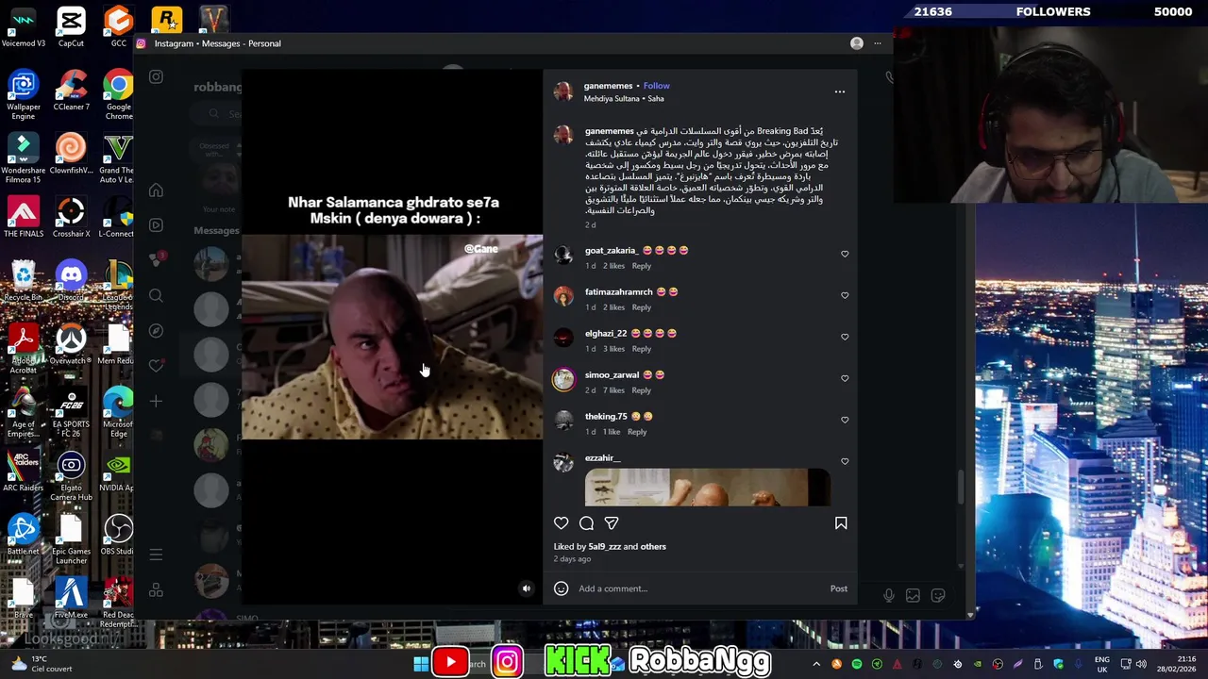Mute or unmute the video sound
1208x679 pixels.
pyautogui.click(x=527, y=588)
